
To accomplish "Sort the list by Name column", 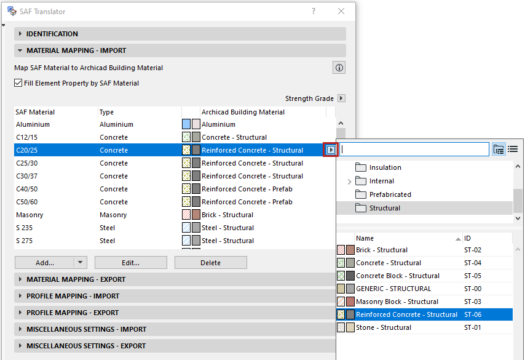I will tap(408, 238).
